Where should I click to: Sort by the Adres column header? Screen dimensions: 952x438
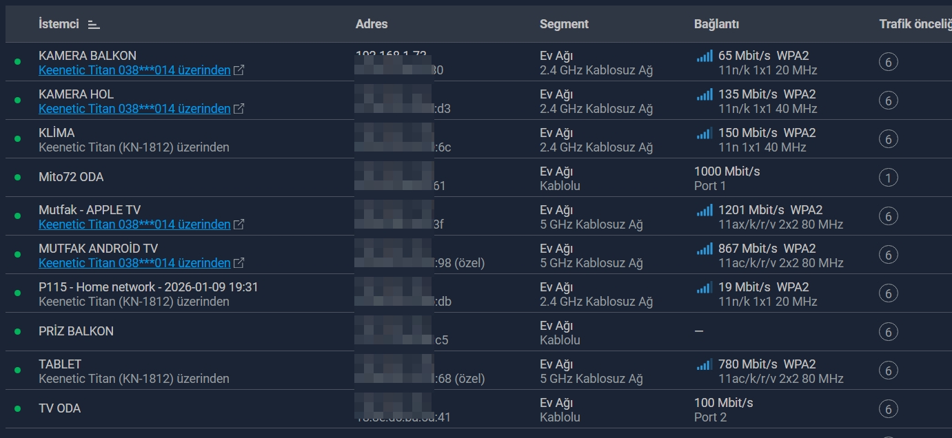point(372,24)
